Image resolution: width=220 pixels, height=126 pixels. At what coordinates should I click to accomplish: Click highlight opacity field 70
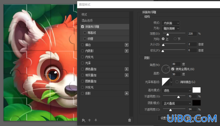pyautogui.click(x=192, y=96)
